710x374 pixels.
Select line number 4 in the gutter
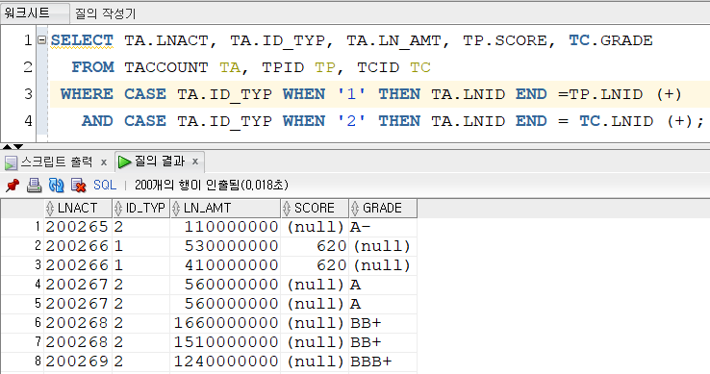click(x=28, y=121)
